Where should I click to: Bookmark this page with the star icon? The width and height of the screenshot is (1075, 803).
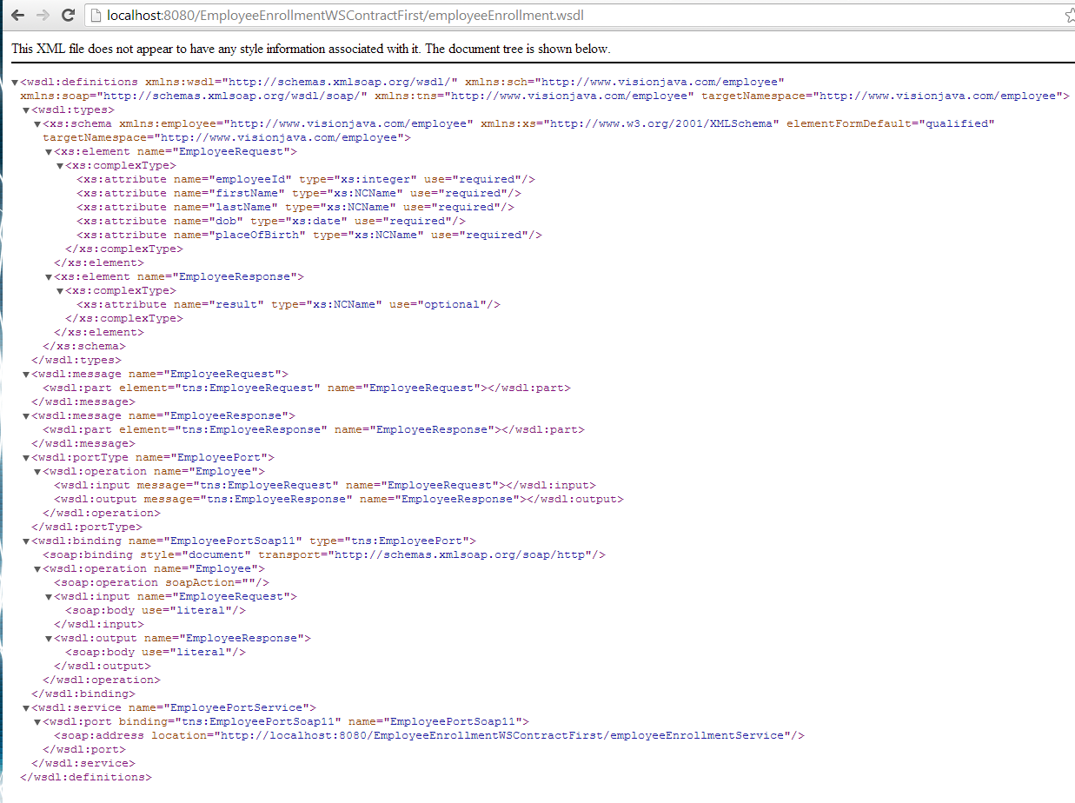(1069, 16)
